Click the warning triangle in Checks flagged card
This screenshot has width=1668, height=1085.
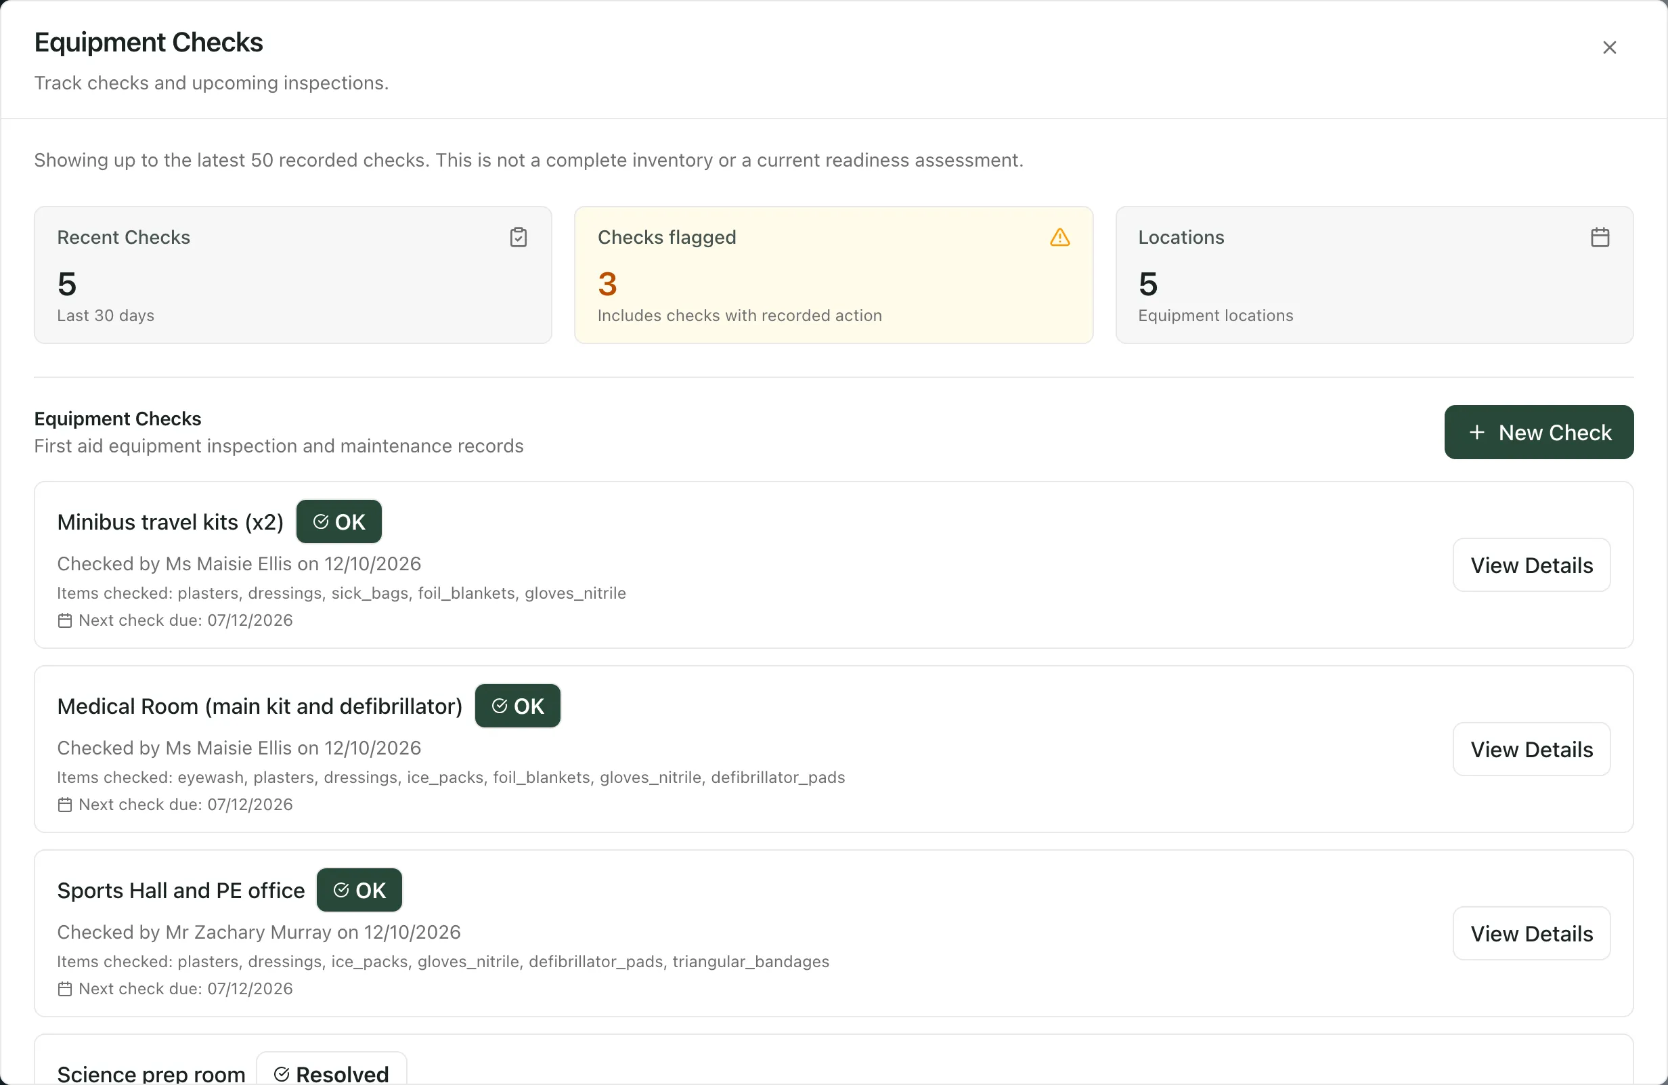click(1059, 238)
